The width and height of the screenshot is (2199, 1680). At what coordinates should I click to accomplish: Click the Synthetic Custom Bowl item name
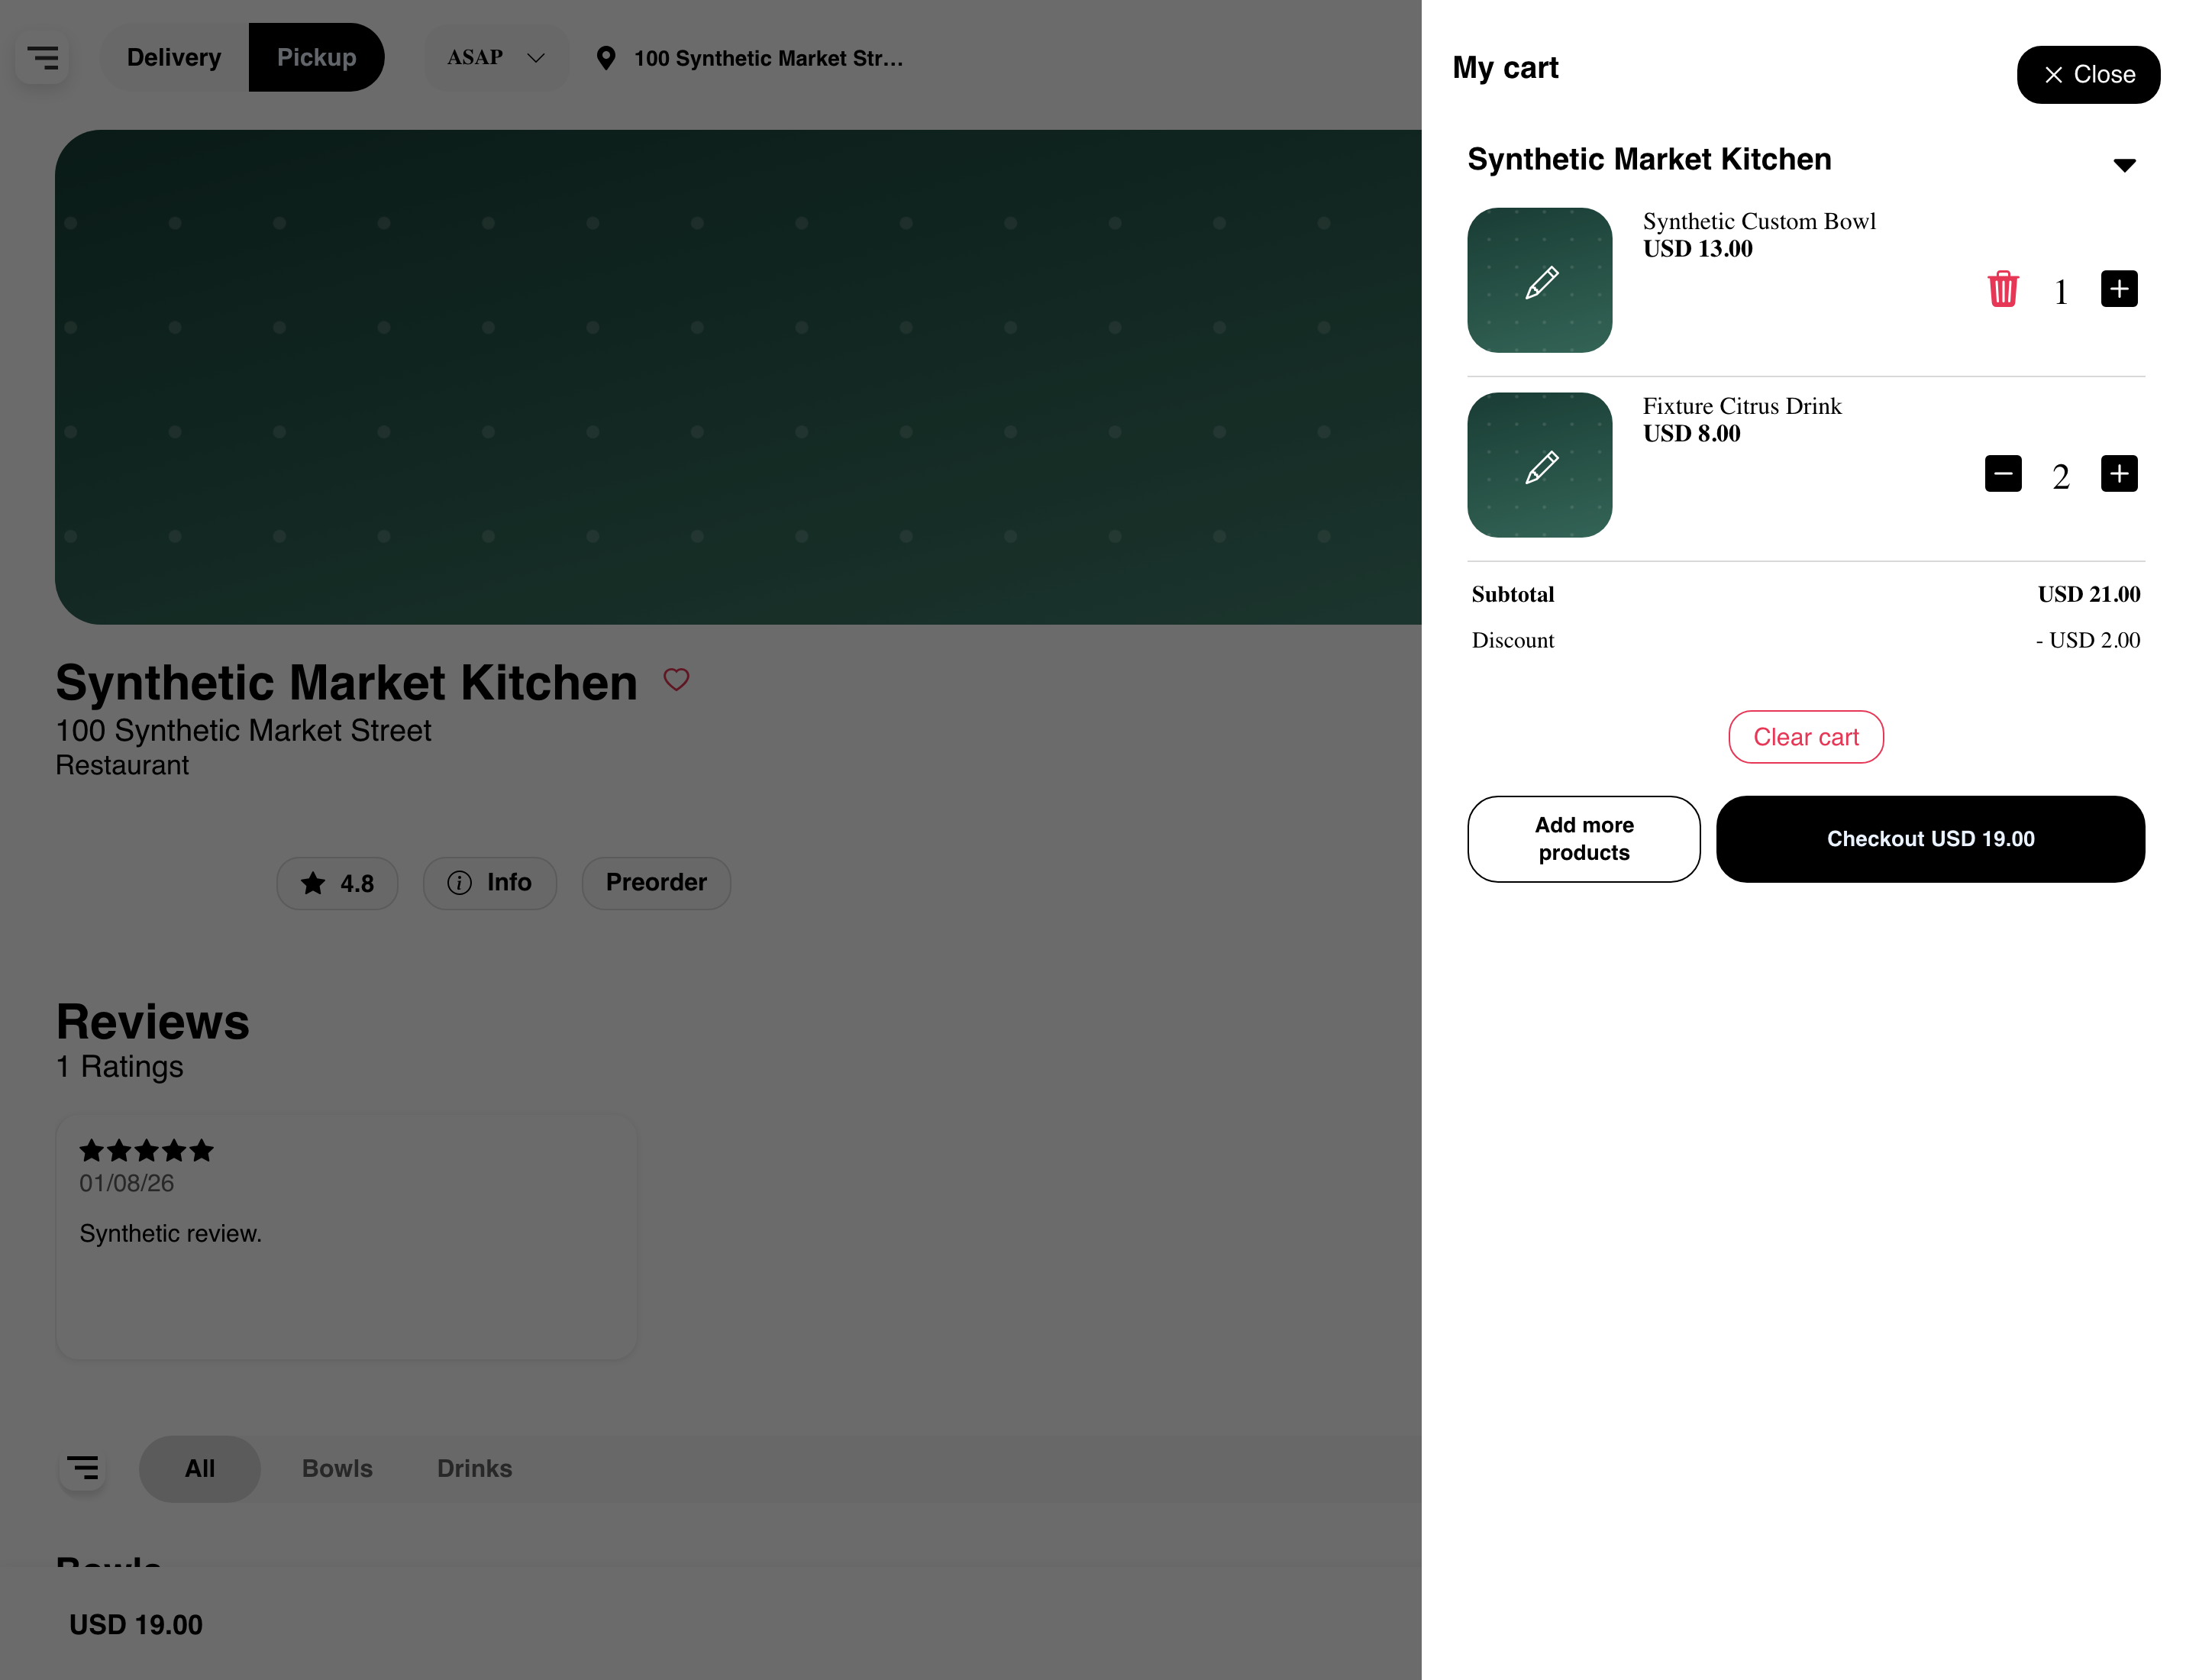1759,221
